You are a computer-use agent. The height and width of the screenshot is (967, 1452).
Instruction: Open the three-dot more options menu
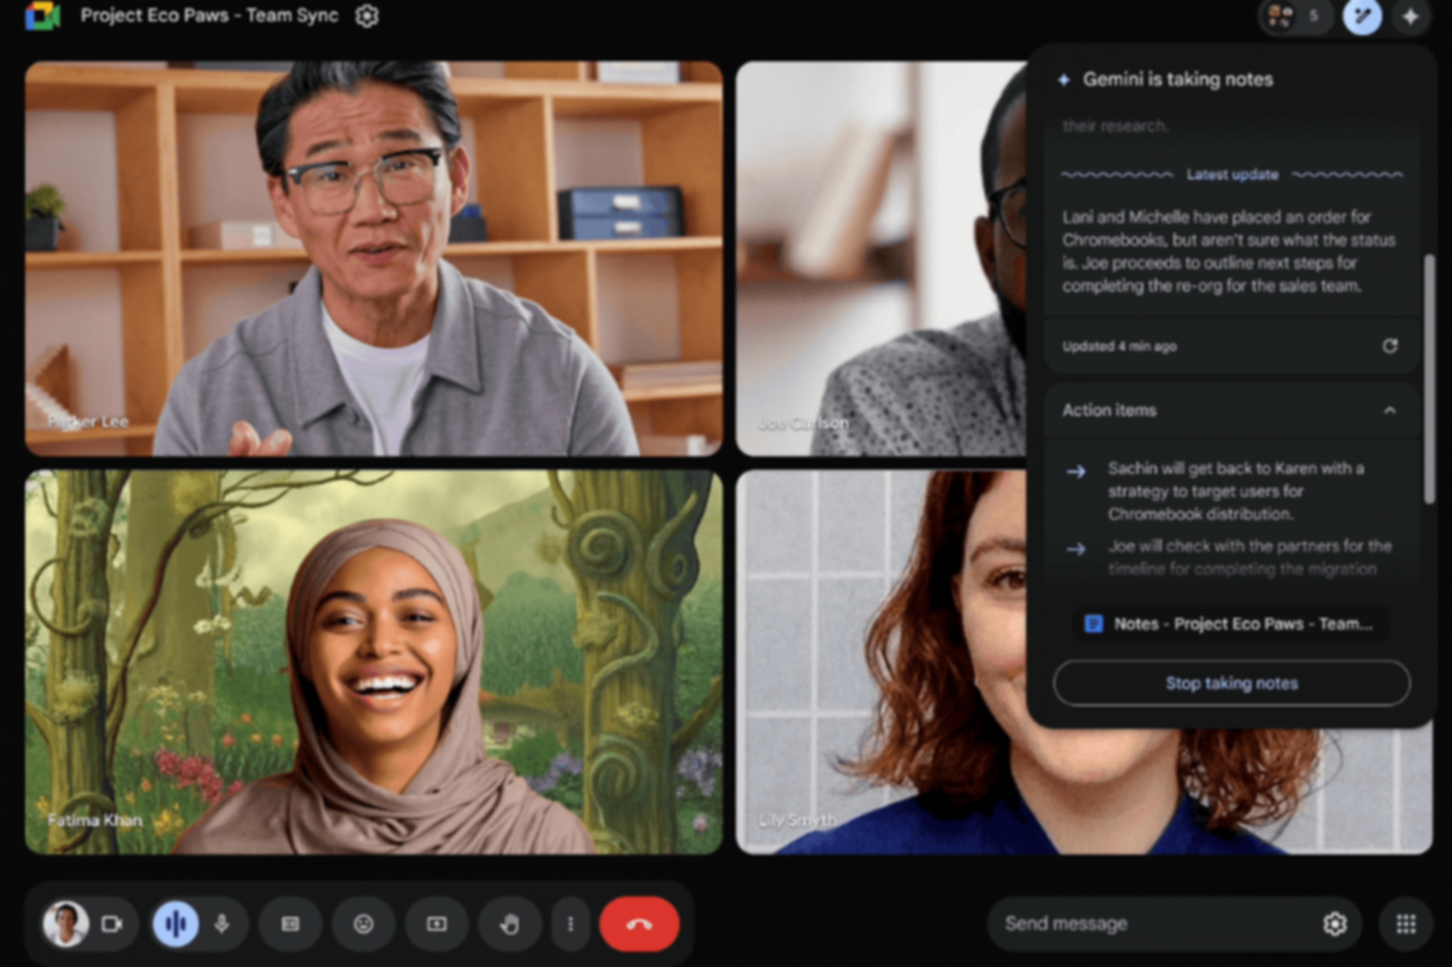pyautogui.click(x=571, y=924)
